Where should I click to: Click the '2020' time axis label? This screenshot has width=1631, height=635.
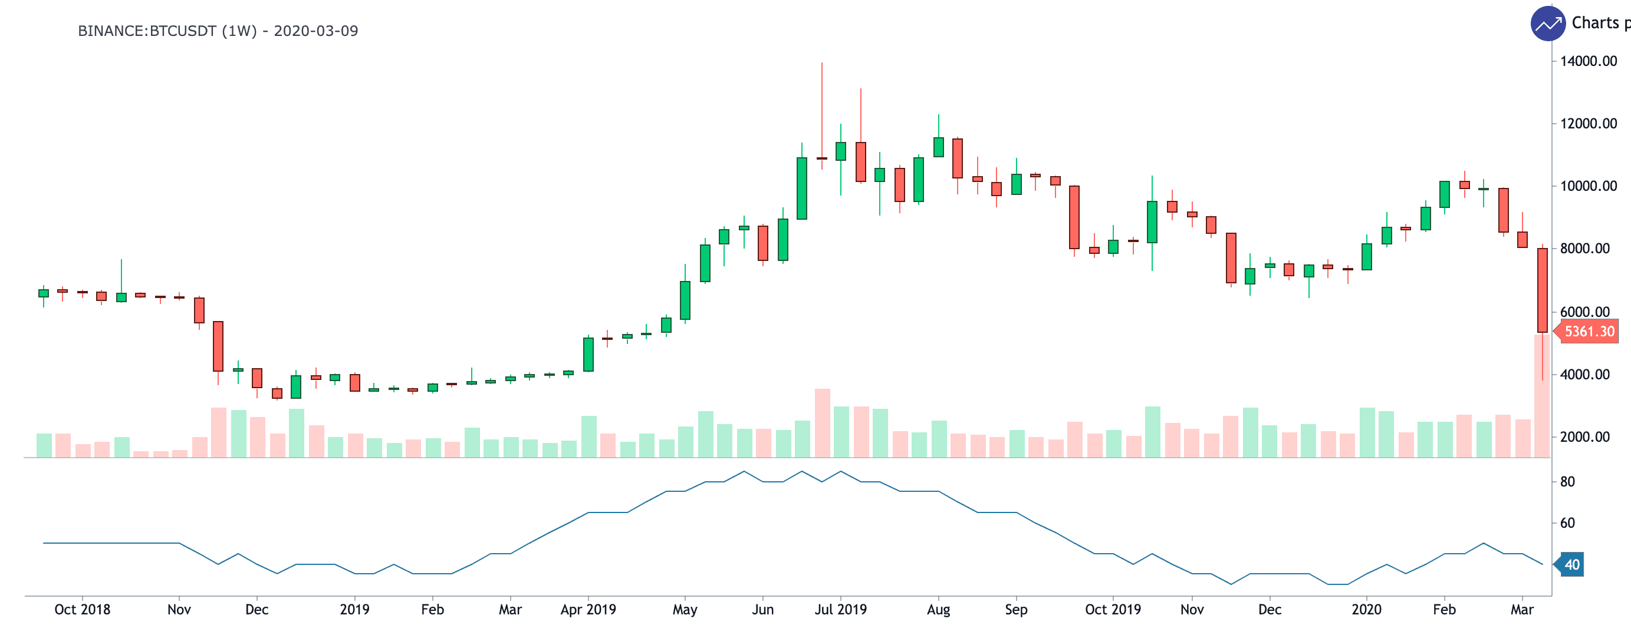(x=1366, y=610)
